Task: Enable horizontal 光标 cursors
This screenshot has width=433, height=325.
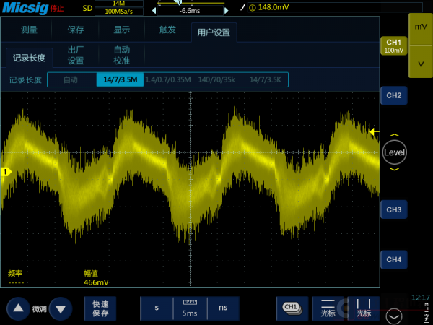Action: click(x=328, y=308)
